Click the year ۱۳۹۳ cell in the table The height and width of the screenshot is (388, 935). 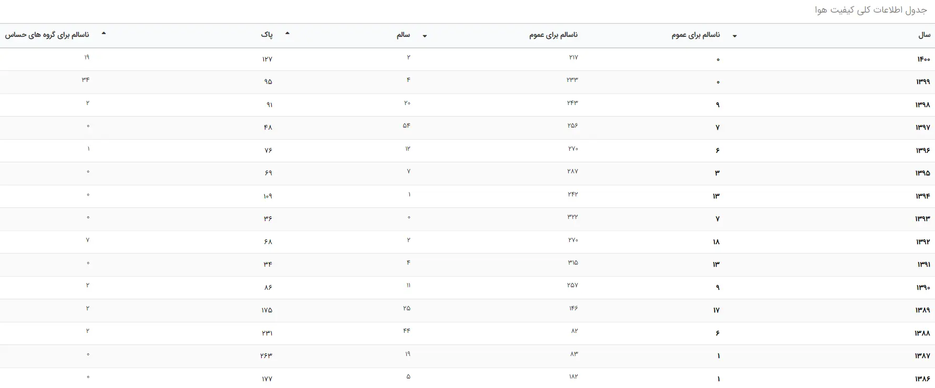[x=923, y=218]
